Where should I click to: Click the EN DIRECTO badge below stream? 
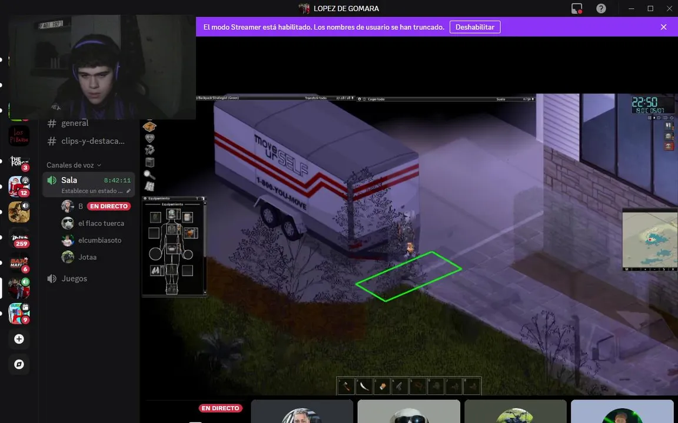click(220, 408)
